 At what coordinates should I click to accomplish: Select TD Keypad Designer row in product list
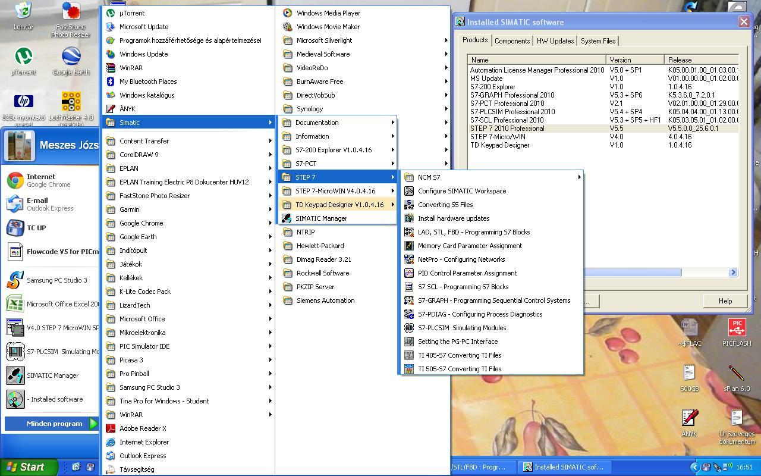(603, 145)
